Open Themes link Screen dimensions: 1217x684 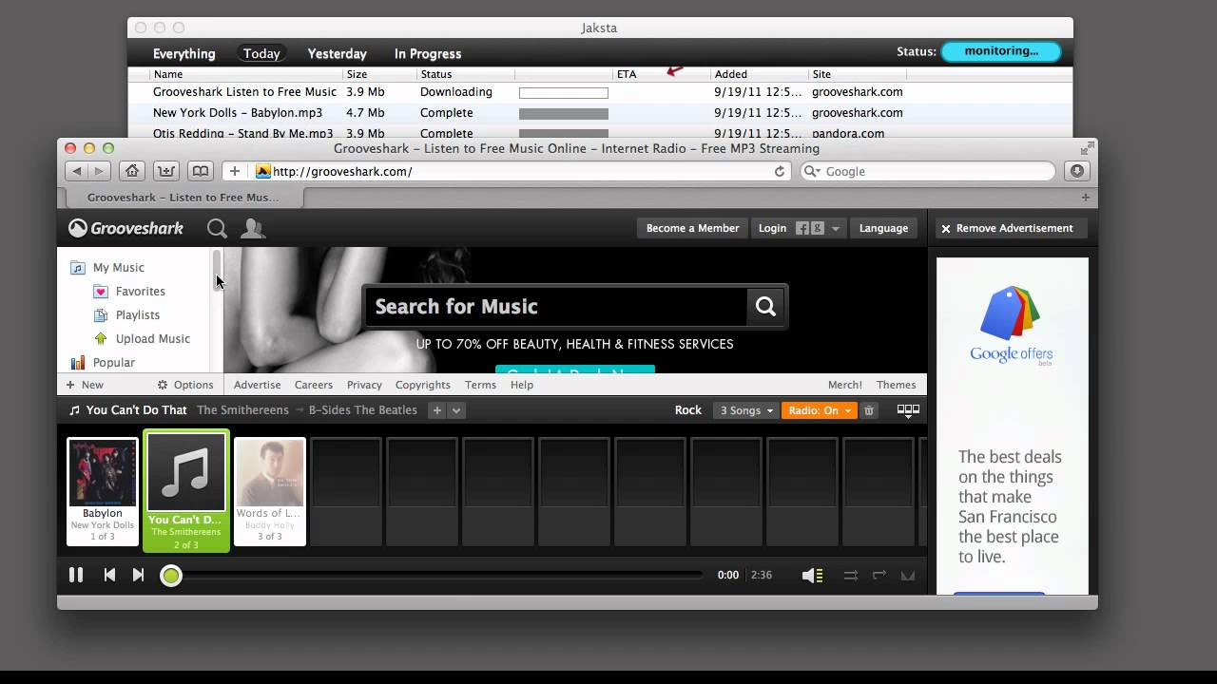[896, 385]
